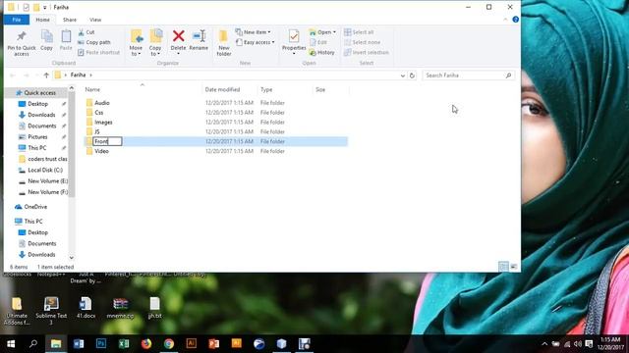
Task: Click the folder rename text field
Action: (x=107, y=141)
